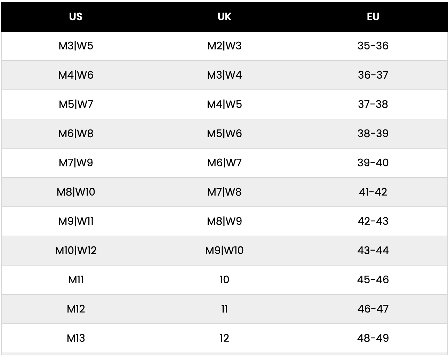Click the M7|W8 UK size cell
The image size is (448, 355).
[224, 192]
